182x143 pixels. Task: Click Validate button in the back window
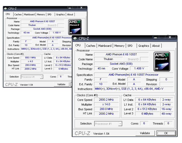tap(61, 84)
